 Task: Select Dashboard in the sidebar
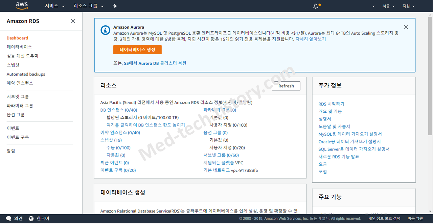pos(17,38)
